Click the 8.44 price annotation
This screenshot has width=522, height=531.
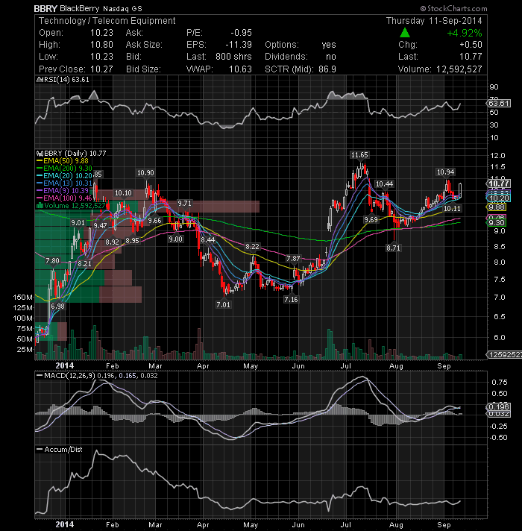(x=207, y=239)
